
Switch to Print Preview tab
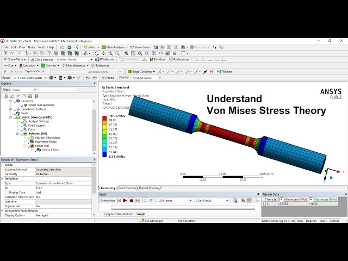point(127,188)
